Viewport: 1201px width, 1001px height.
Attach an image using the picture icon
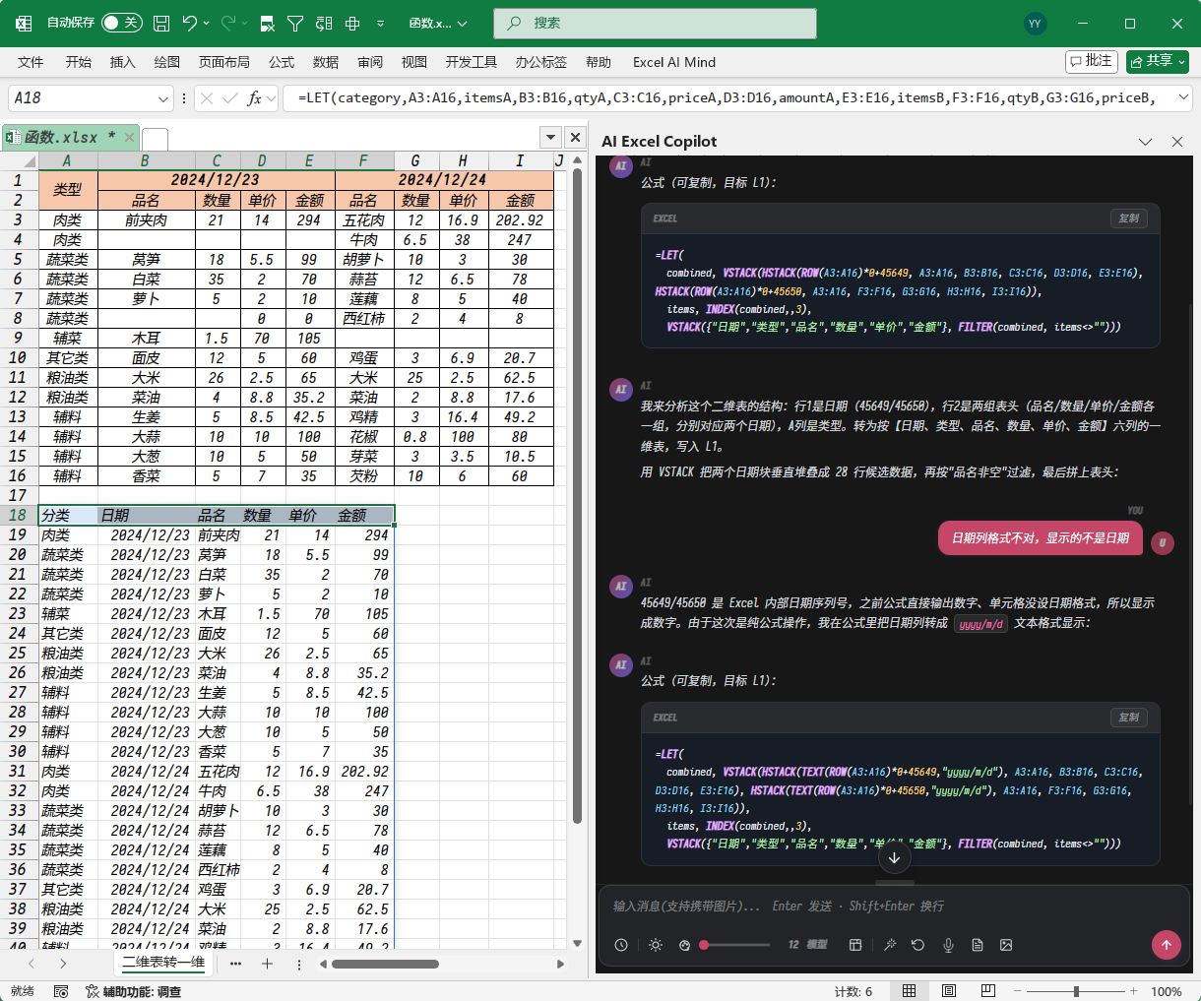click(x=1006, y=945)
